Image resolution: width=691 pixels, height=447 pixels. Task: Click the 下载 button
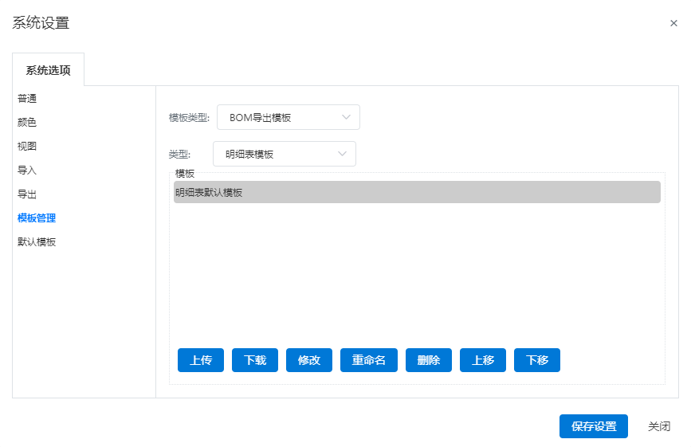pos(255,360)
